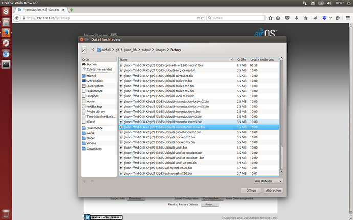This screenshot has width=353, height=220.
Task: Open the Firefox hamburger menu
Action: click(x=348, y=18)
